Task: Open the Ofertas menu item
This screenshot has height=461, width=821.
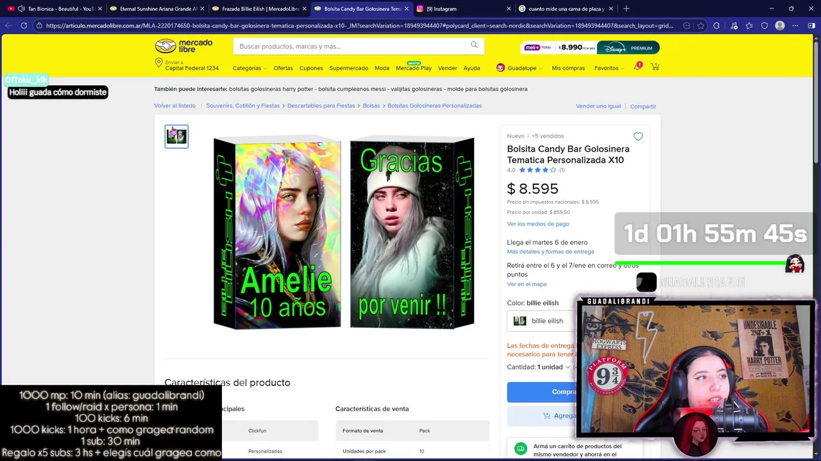Action: click(283, 68)
